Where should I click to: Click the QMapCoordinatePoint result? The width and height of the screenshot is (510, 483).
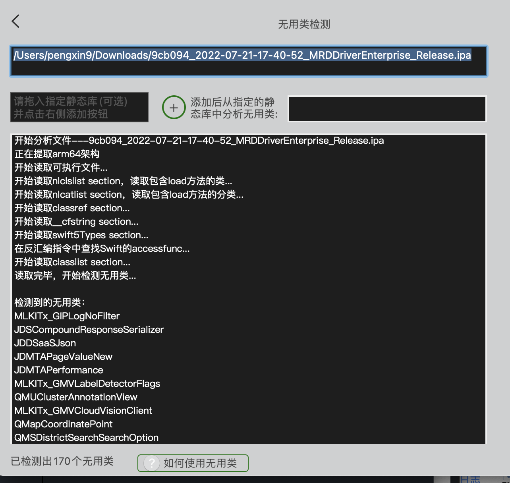coord(63,424)
